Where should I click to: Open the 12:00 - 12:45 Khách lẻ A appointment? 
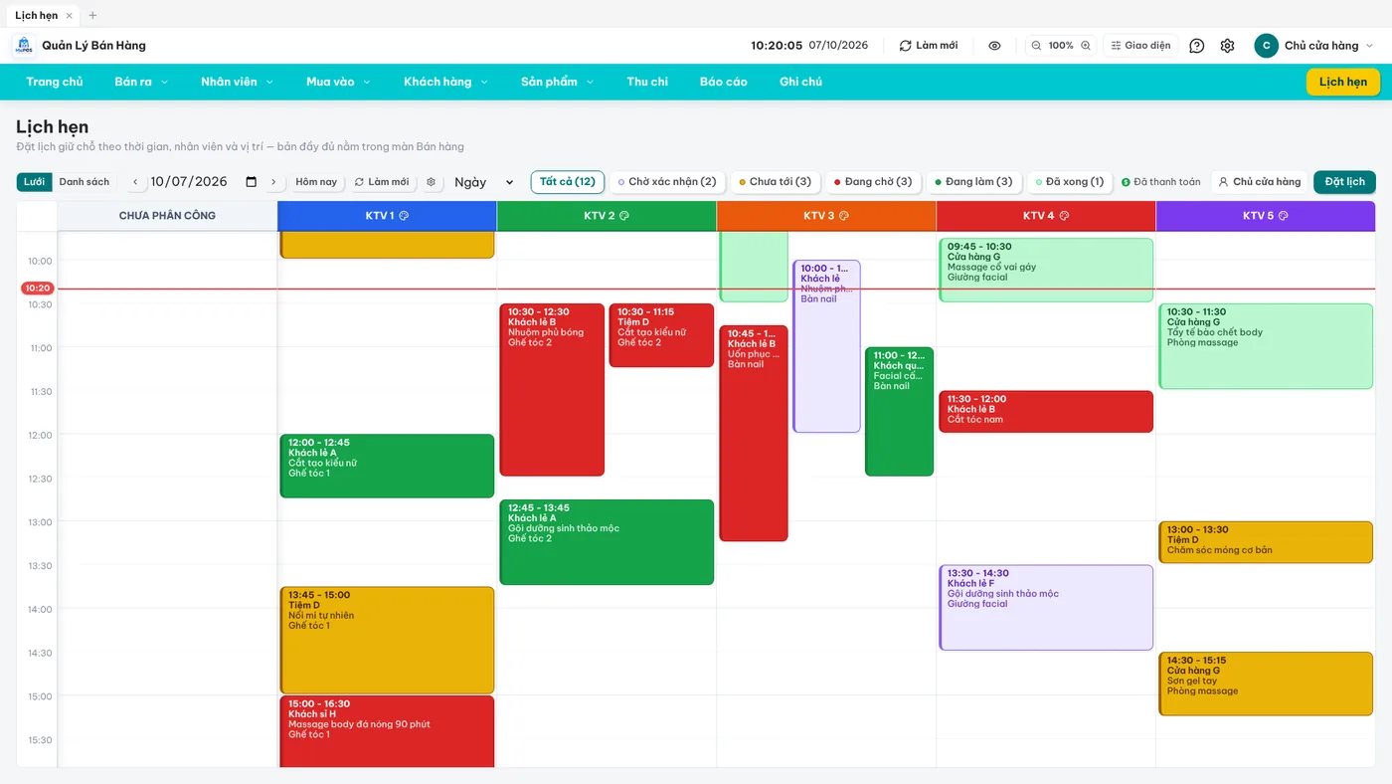click(x=387, y=466)
